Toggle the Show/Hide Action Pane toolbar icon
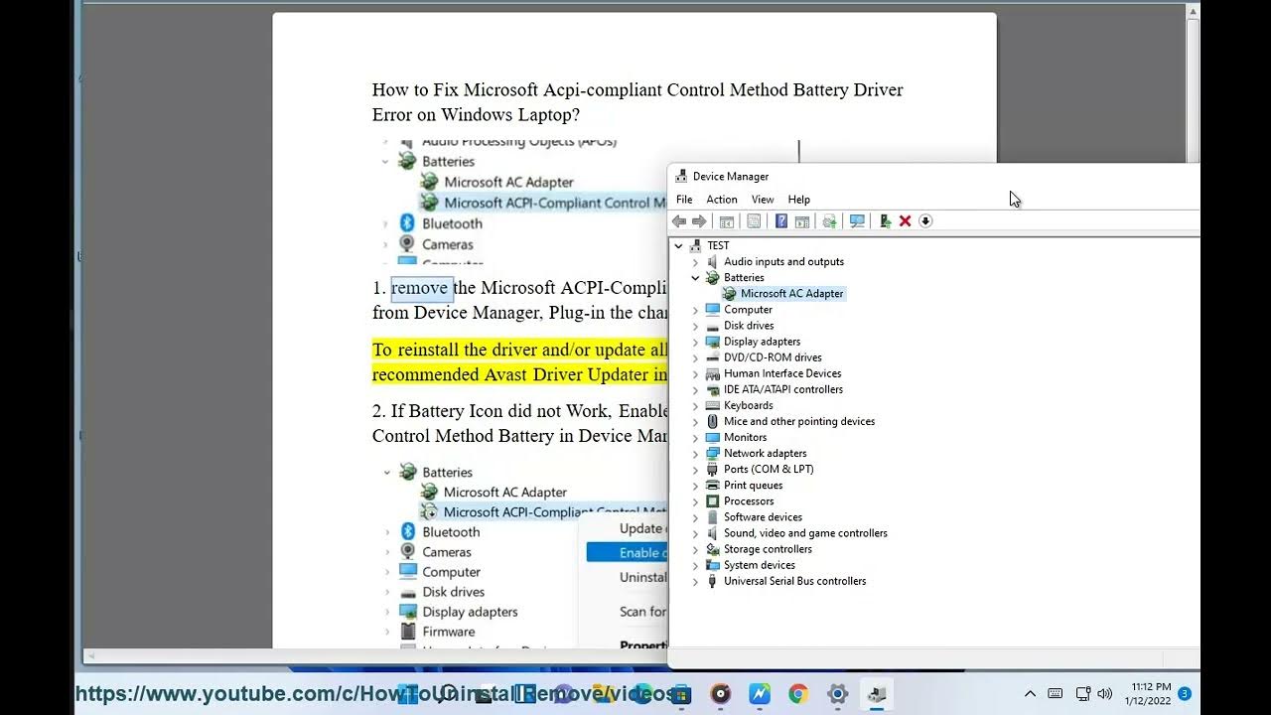The height and width of the screenshot is (715, 1271). pyautogui.click(x=802, y=221)
